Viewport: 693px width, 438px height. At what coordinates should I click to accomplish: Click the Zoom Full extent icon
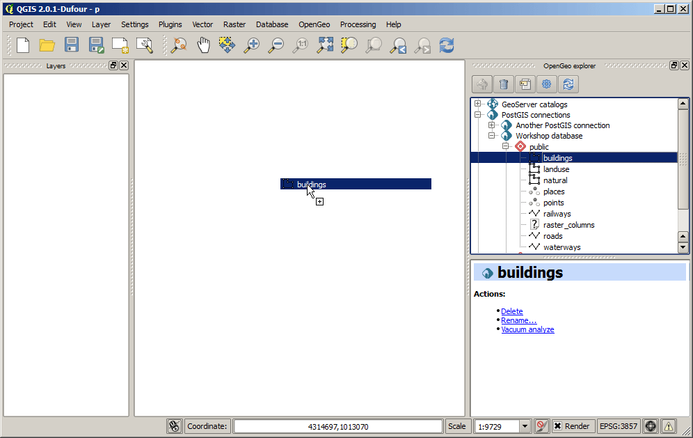[x=325, y=45]
